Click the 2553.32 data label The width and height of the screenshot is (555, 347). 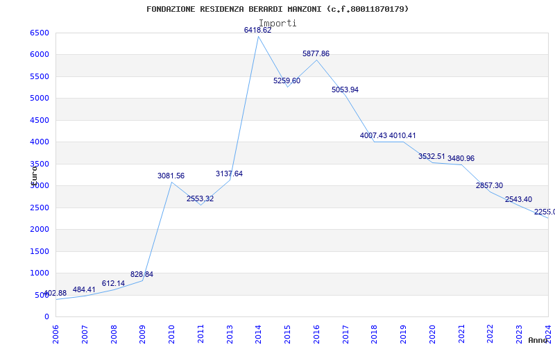click(200, 198)
